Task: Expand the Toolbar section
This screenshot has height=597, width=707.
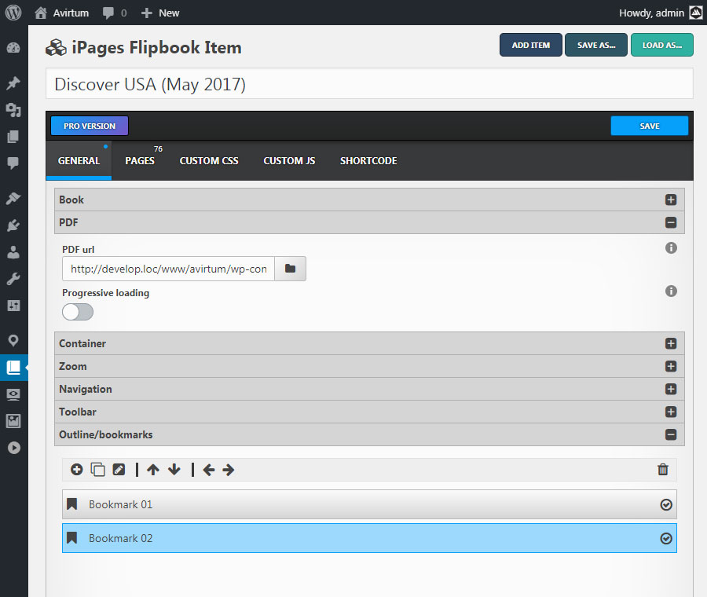Action: coord(369,412)
